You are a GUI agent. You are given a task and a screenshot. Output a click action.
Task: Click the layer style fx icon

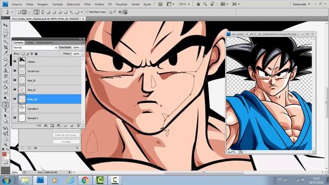(x=46, y=125)
